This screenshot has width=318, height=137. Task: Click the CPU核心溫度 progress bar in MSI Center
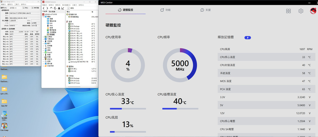pyautogui.click(x=128, y=109)
